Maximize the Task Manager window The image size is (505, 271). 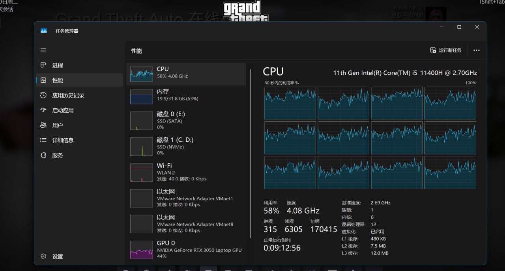click(459, 27)
